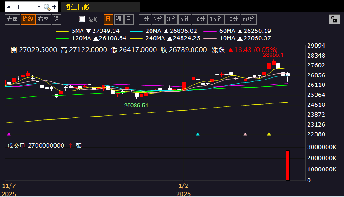Switch to the 2分 timeframe

point(158,19)
